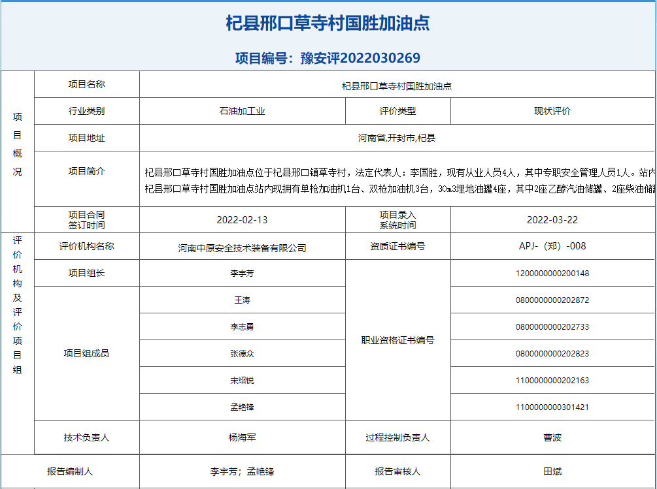Click the 评价机构及评价项目组 section header
This screenshot has height=489, width=657.
click(17, 305)
